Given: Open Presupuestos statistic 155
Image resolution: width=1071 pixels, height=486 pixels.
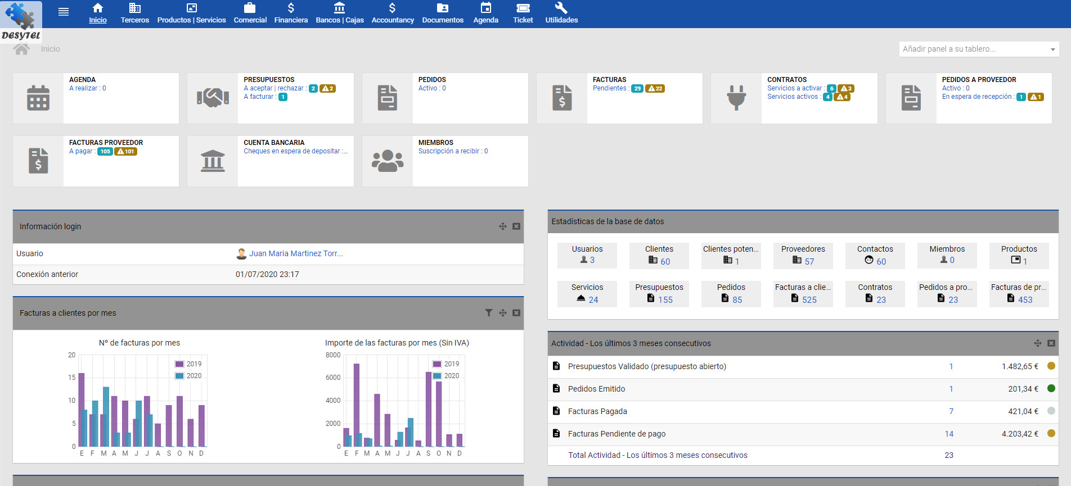Looking at the screenshot, I should [659, 294].
